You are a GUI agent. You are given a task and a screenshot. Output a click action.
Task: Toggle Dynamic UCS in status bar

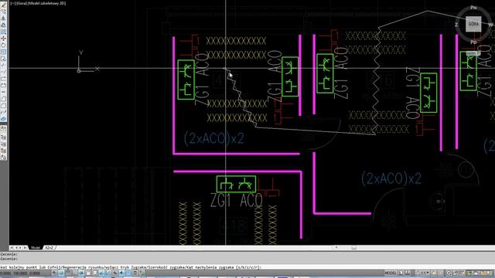coord(108,273)
